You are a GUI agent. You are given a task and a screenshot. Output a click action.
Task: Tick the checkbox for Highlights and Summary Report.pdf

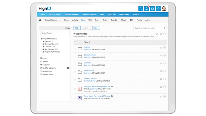(x=75, y=89)
